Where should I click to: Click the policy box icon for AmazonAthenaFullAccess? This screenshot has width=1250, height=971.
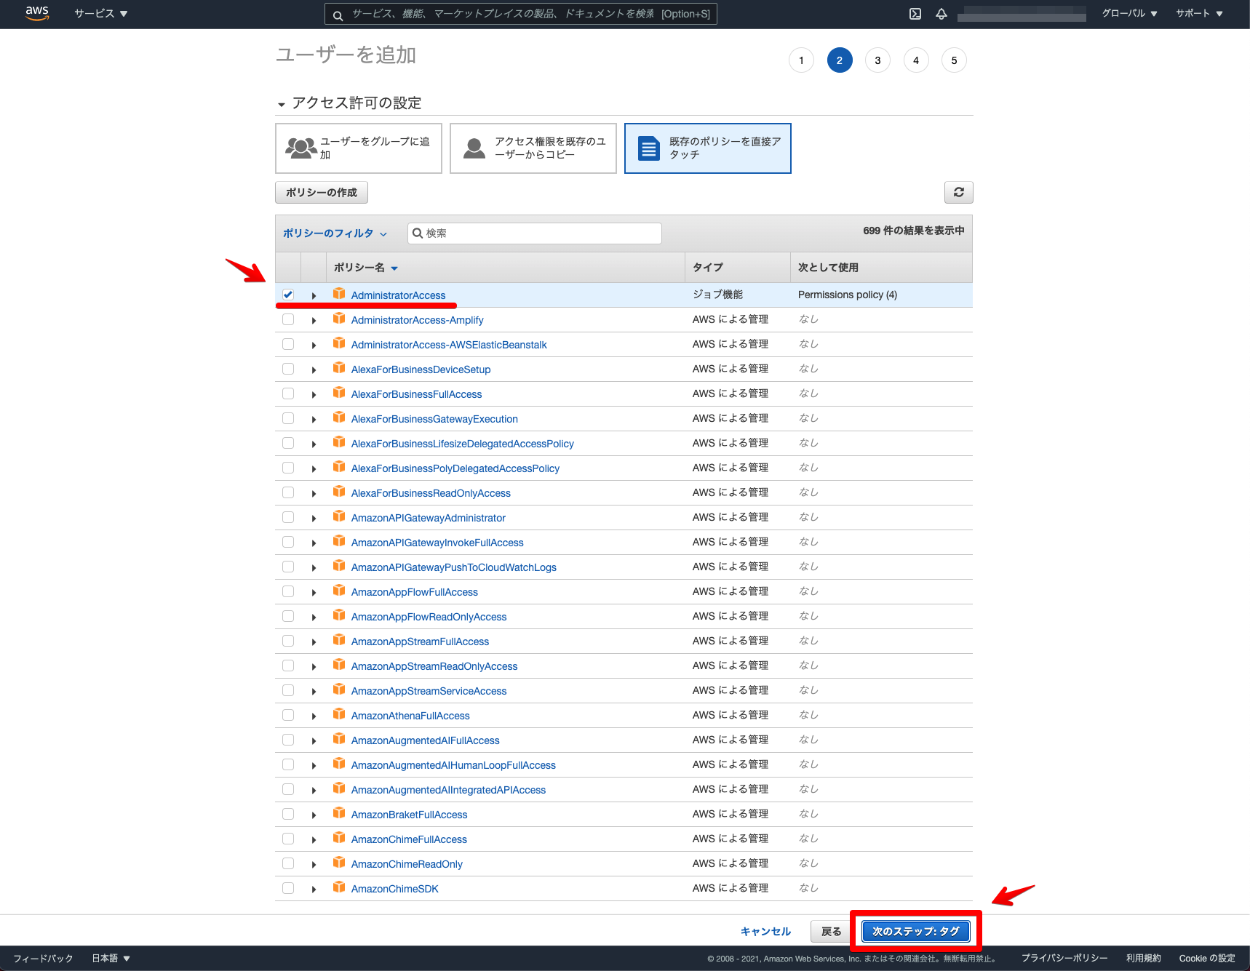point(339,714)
